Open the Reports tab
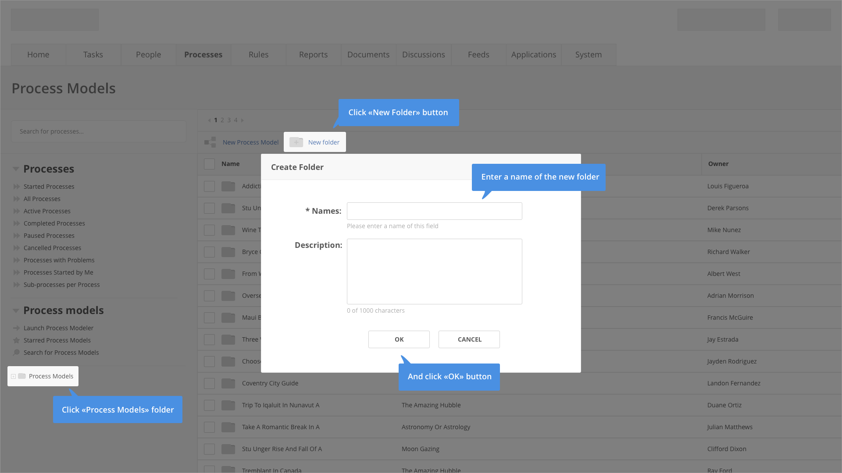The width and height of the screenshot is (842, 473). pos(313,55)
